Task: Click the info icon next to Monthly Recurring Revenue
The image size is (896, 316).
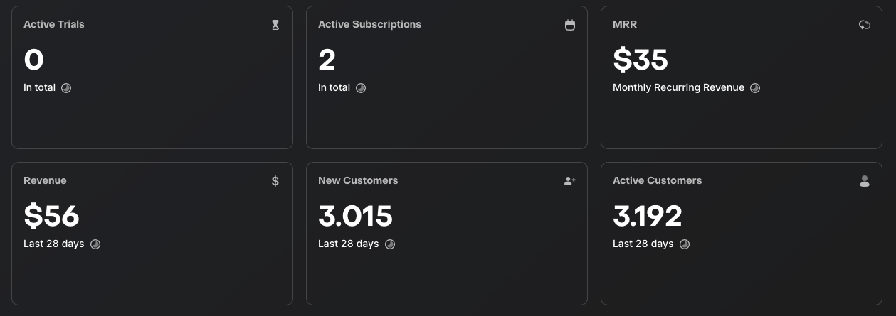Action: point(755,88)
